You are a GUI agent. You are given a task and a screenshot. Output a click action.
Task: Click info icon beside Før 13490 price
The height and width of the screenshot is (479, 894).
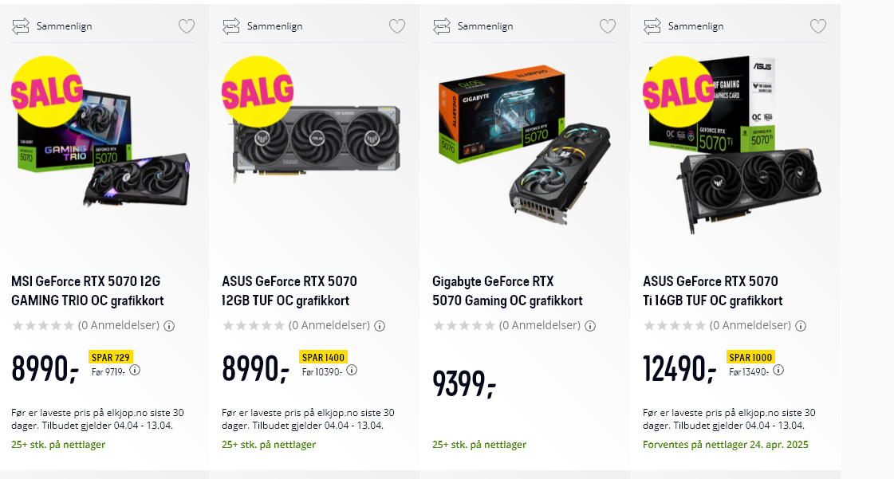(x=778, y=370)
